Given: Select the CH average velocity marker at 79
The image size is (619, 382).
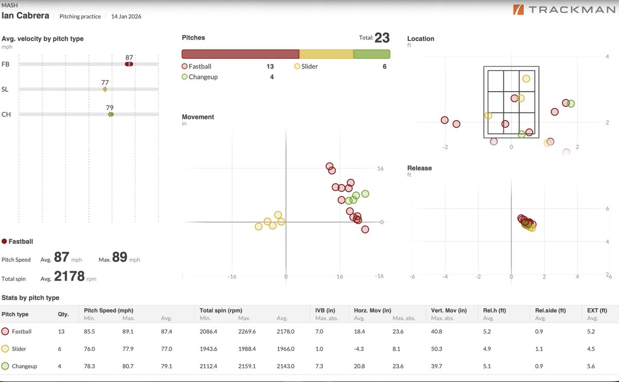Looking at the screenshot, I should coord(110,114).
